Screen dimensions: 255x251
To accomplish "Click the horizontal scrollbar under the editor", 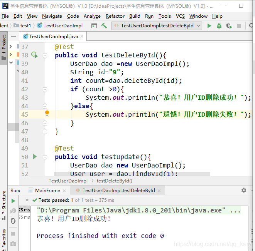I will (x=132, y=174).
